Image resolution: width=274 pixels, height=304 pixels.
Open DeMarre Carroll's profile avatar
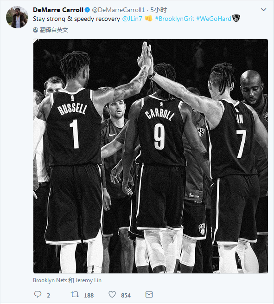pyautogui.click(x=17, y=17)
